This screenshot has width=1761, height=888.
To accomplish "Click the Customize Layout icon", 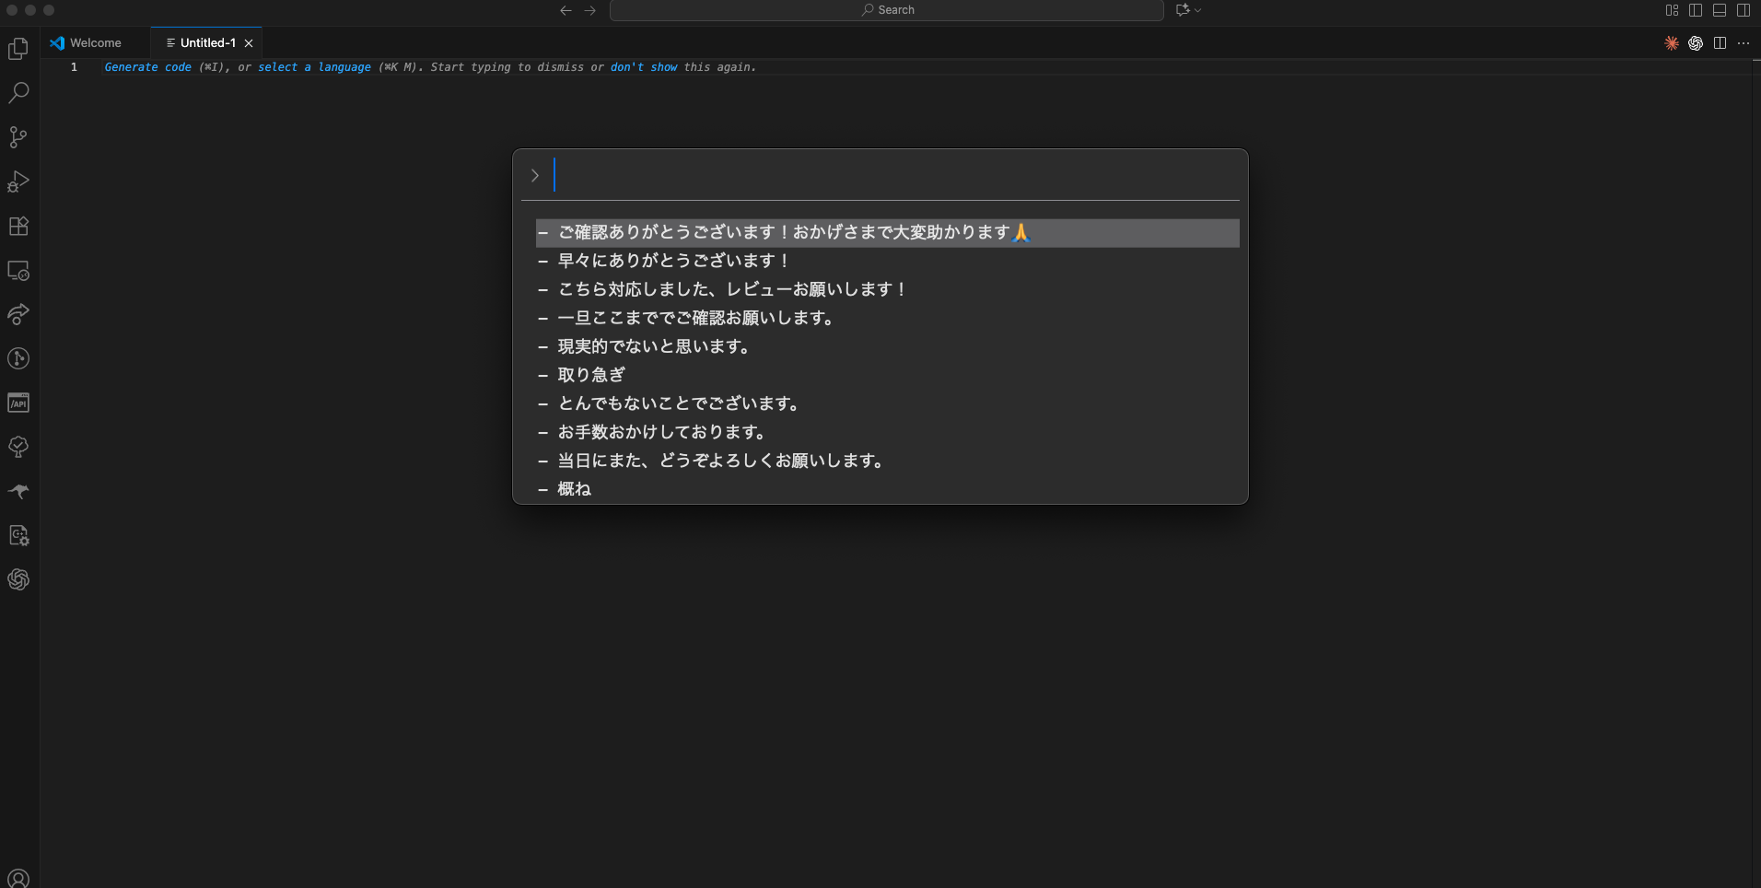I will [1672, 10].
